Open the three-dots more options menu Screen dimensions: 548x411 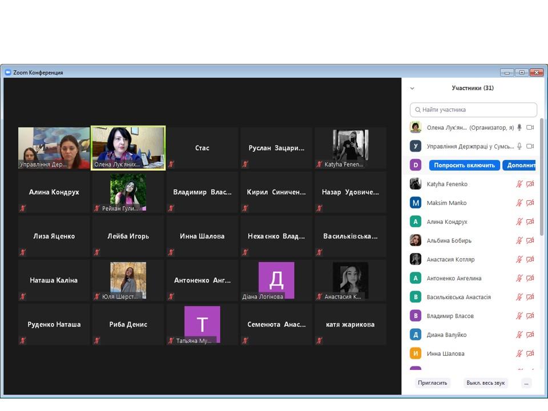tap(526, 383)
